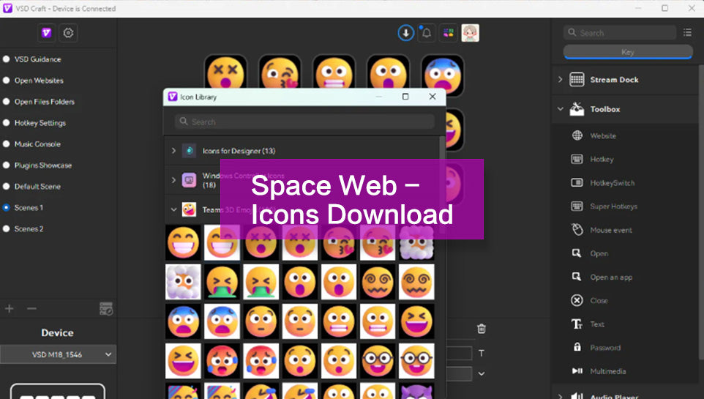Toggle the list view icon beside search
The height and width of the screenshot is (399, 704).
687,32
